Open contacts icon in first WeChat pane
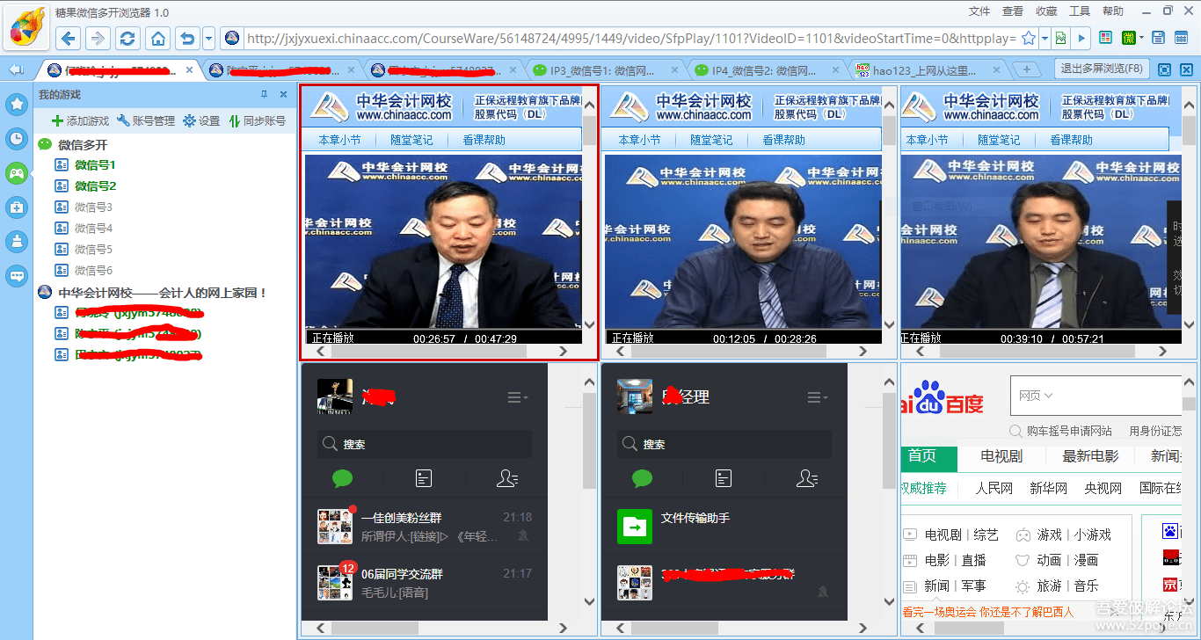This screenshot has width=1201, height=640. 507,478
